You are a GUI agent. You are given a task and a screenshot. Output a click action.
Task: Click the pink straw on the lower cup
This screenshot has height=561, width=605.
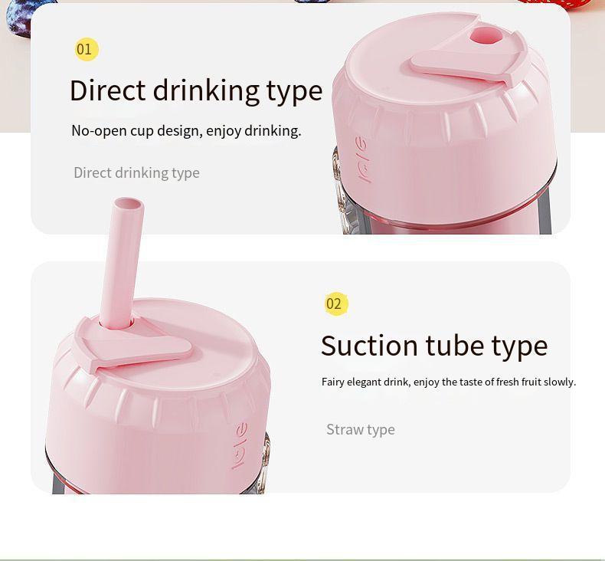tap(120, 264)
